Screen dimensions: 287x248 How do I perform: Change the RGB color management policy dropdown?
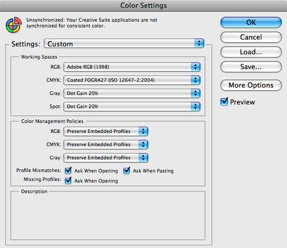[x=106, y=131]
